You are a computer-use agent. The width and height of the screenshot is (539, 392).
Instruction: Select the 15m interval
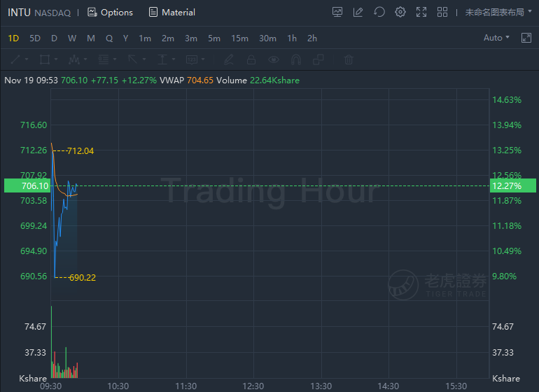tap(239, 38)
